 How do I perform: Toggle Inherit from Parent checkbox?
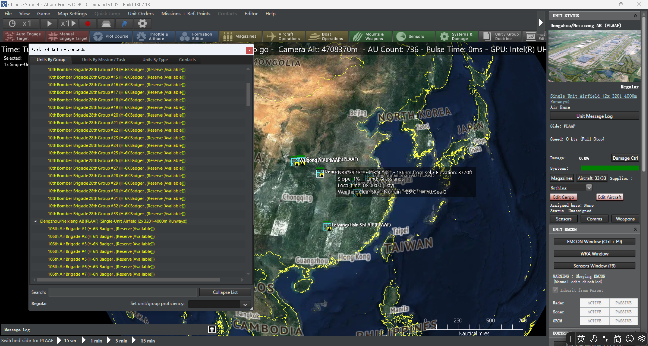[x=555, y=290]
